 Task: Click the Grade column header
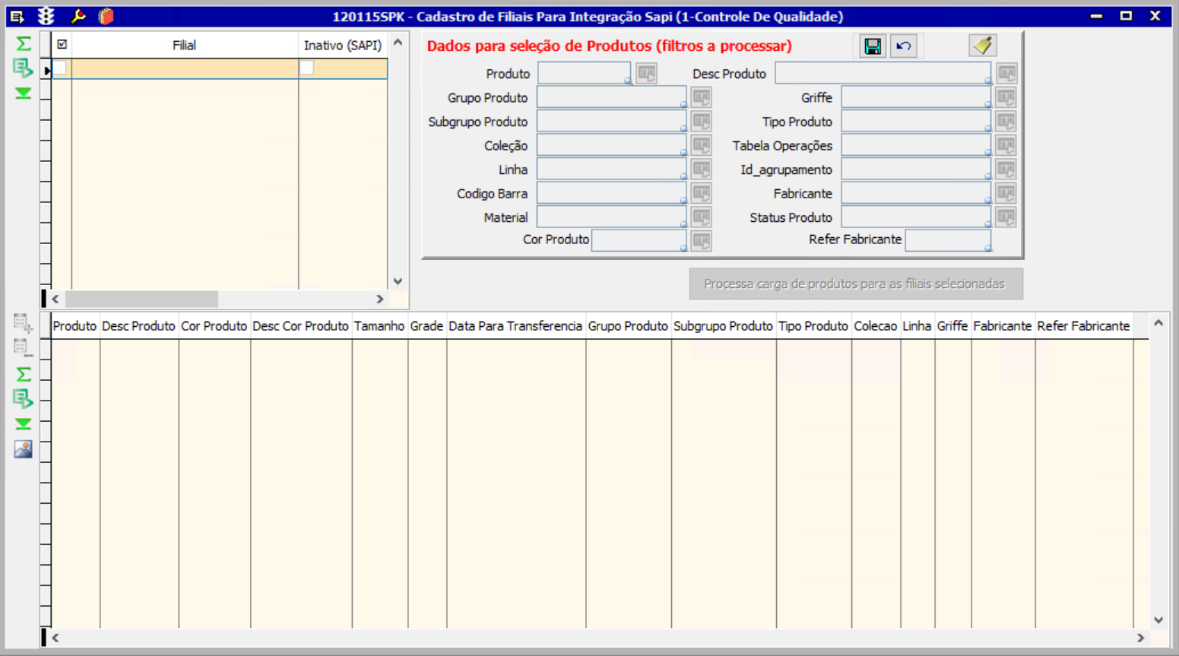click(x=426, y=325)
